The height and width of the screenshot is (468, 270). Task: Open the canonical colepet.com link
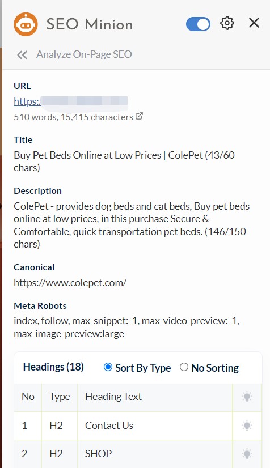(x=70, y=283)
